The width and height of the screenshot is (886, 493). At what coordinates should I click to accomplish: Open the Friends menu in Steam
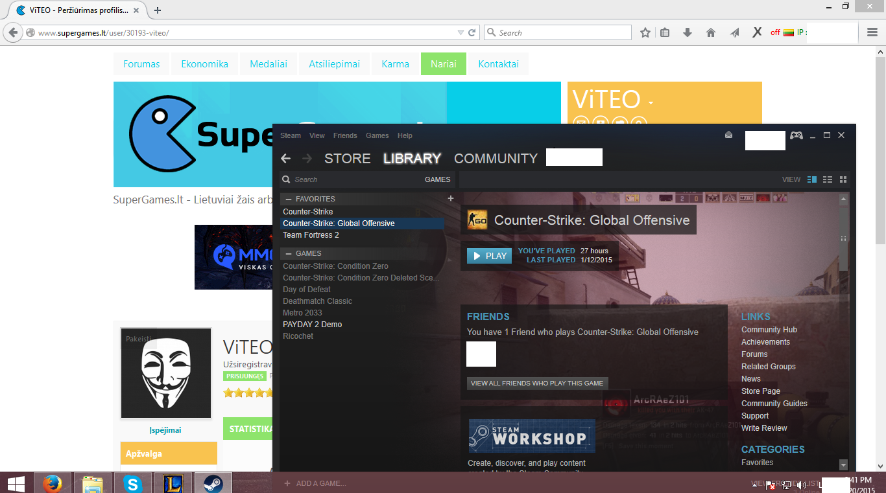tap(345, 135)
